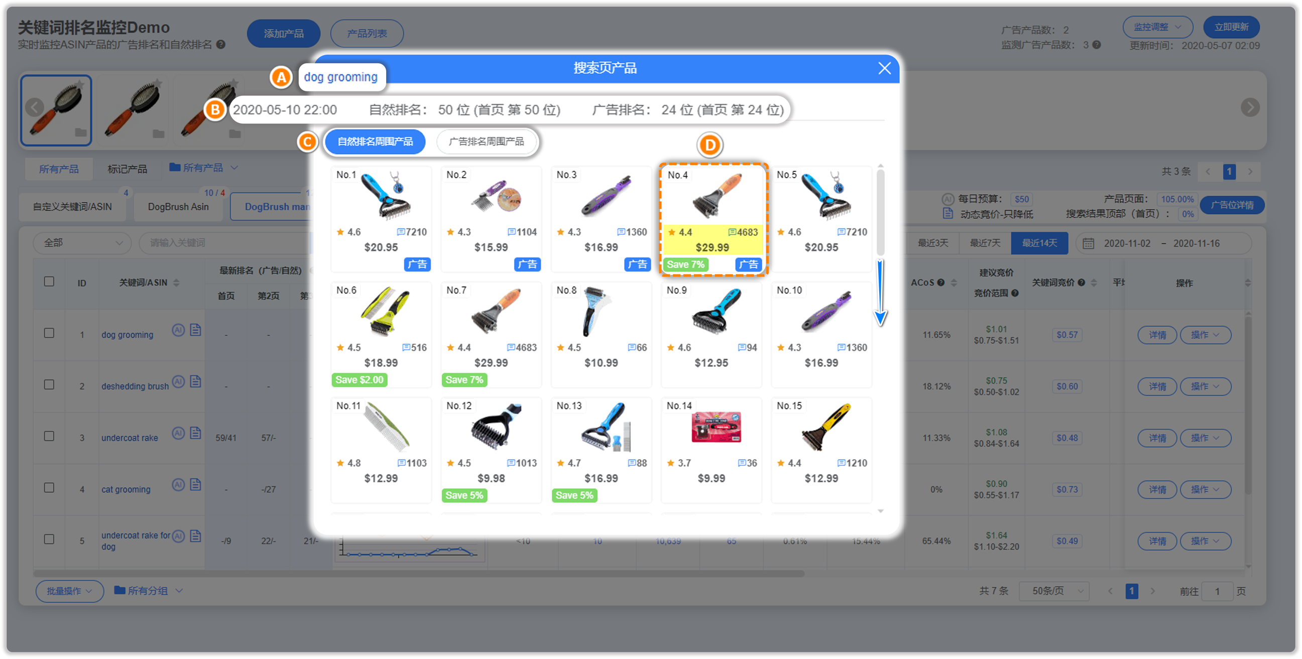Click sort icon on ACoS column
1302x659 pixels.
(x=954, y=283)
